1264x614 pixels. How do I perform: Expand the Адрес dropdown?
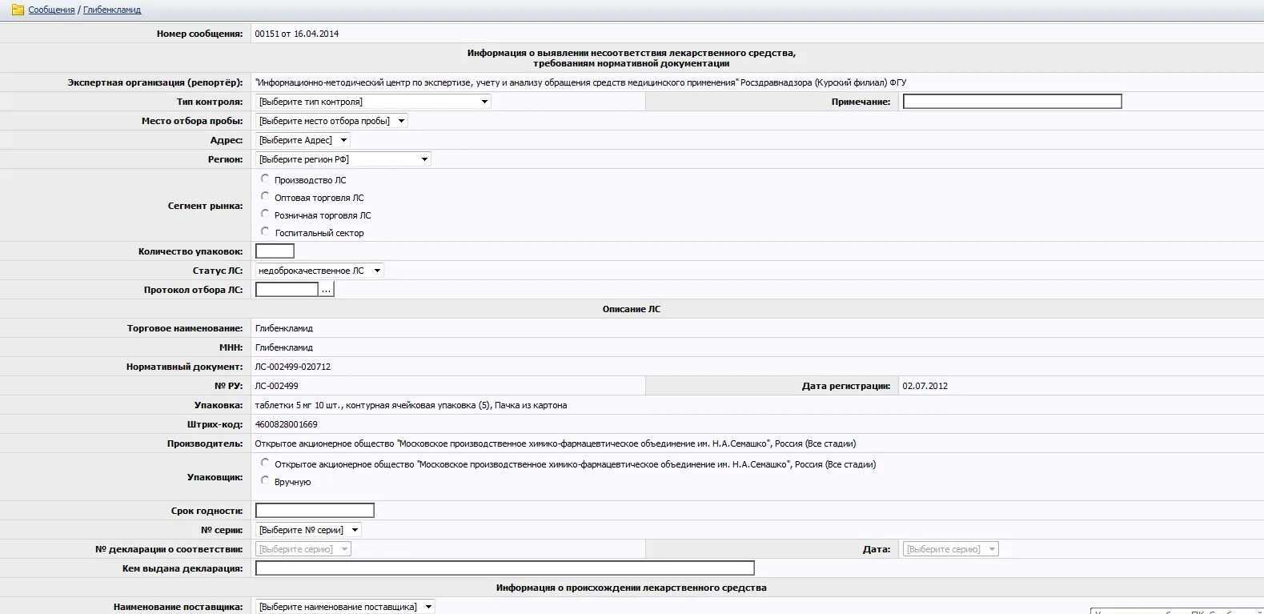(303, 140)
